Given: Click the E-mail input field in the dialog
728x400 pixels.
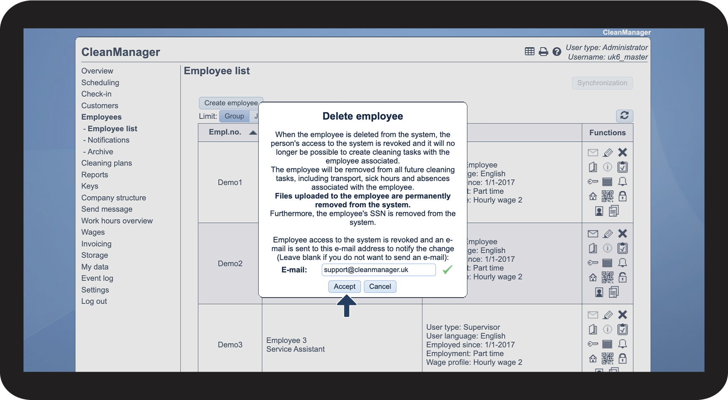Looking at the screenshot, I should 378,270.
